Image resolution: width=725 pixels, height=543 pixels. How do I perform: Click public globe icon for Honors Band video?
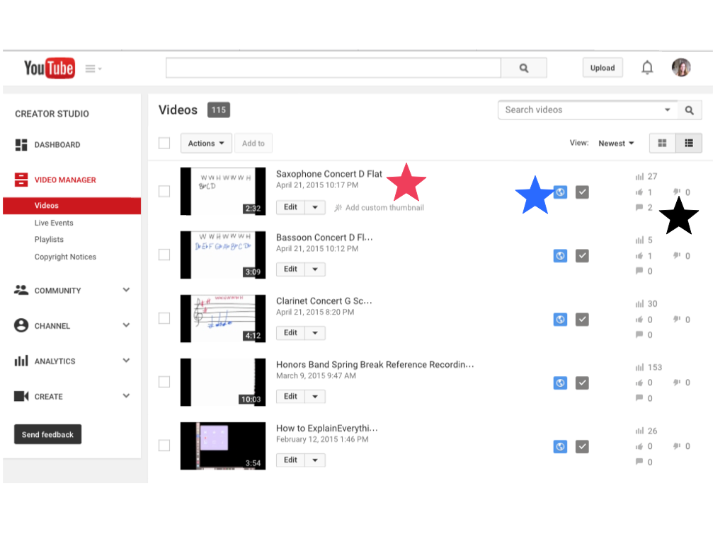point(561,383)
